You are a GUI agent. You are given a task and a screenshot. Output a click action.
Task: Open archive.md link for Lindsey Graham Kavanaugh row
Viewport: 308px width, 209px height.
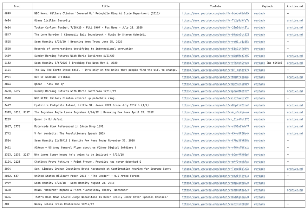pyautogui.click(x=295, y=169)
